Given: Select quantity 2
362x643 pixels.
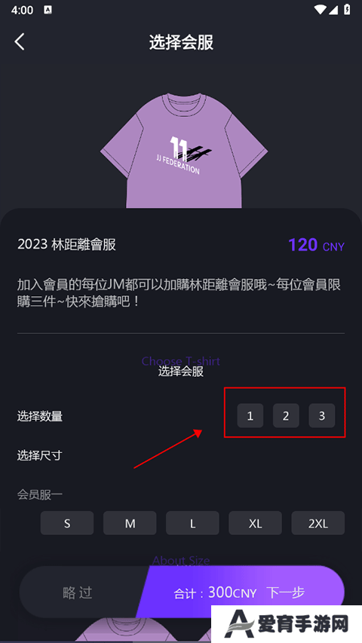Looking at the screenshot, I should [286, 416].
